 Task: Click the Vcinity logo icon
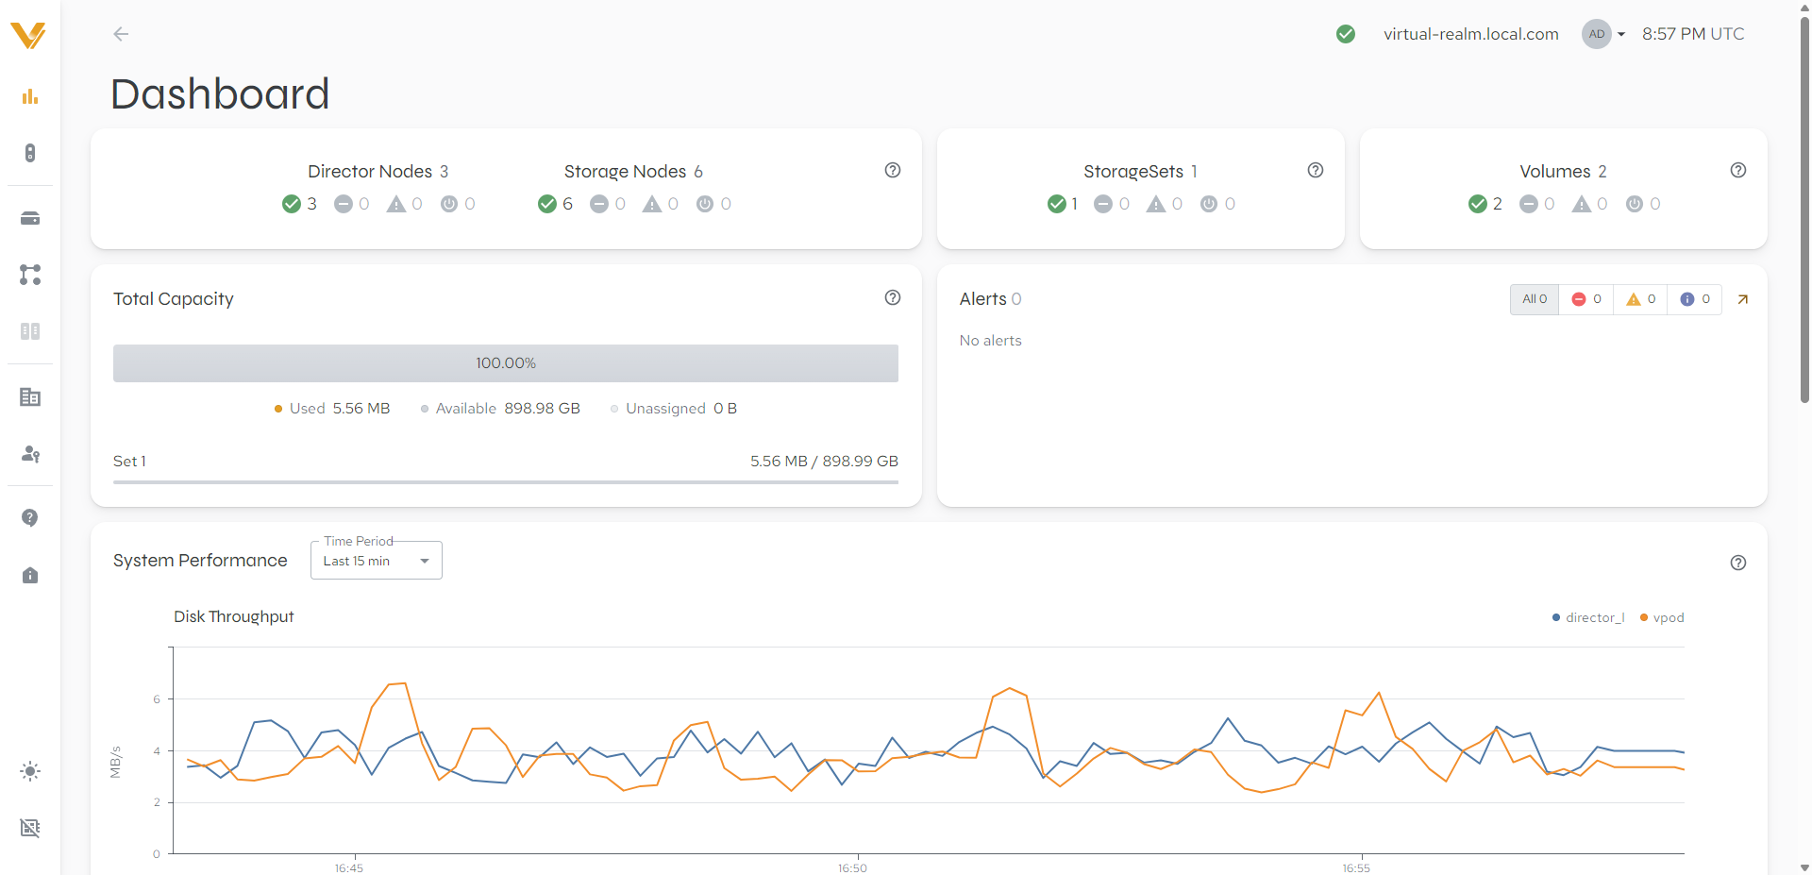point(28,35)
